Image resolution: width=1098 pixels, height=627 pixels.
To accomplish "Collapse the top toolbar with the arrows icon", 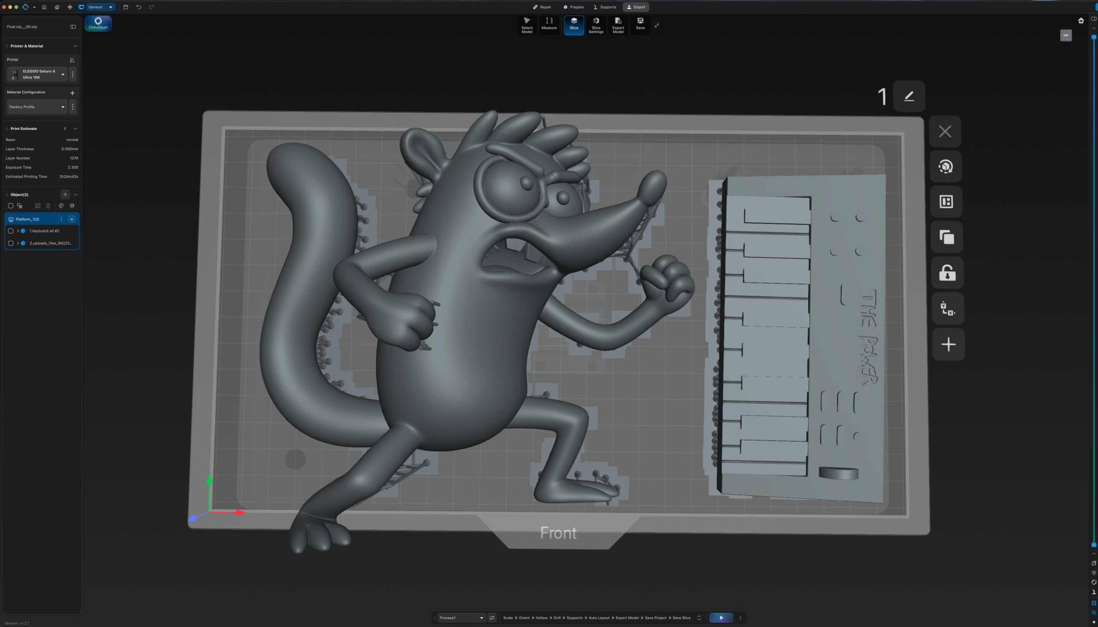I will click(656, 25).
